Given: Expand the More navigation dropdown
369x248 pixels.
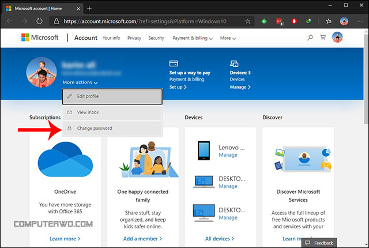Looking at the screenshot, I should (228, 38).
